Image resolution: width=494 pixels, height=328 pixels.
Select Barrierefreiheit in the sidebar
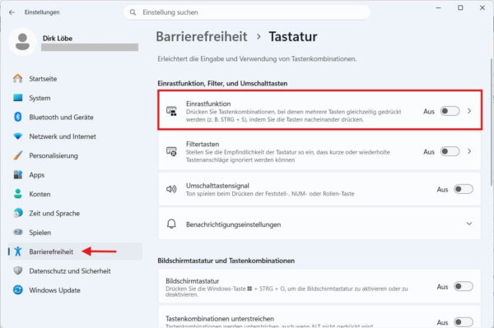tap(75, 252)
